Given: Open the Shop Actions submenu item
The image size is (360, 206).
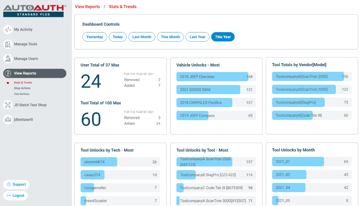Looking at the screenshot, I should [x=22, y=88].
